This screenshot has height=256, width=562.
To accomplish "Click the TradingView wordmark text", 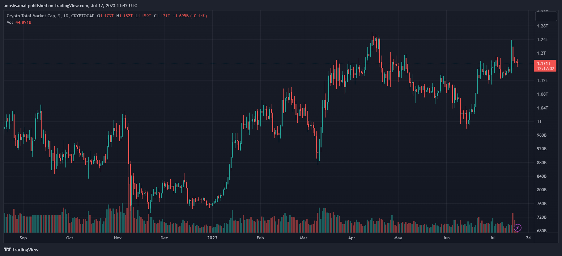I will pyautogui.click(x=25, y=250).
